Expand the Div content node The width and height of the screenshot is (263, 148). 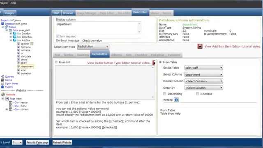coord(7,109)
